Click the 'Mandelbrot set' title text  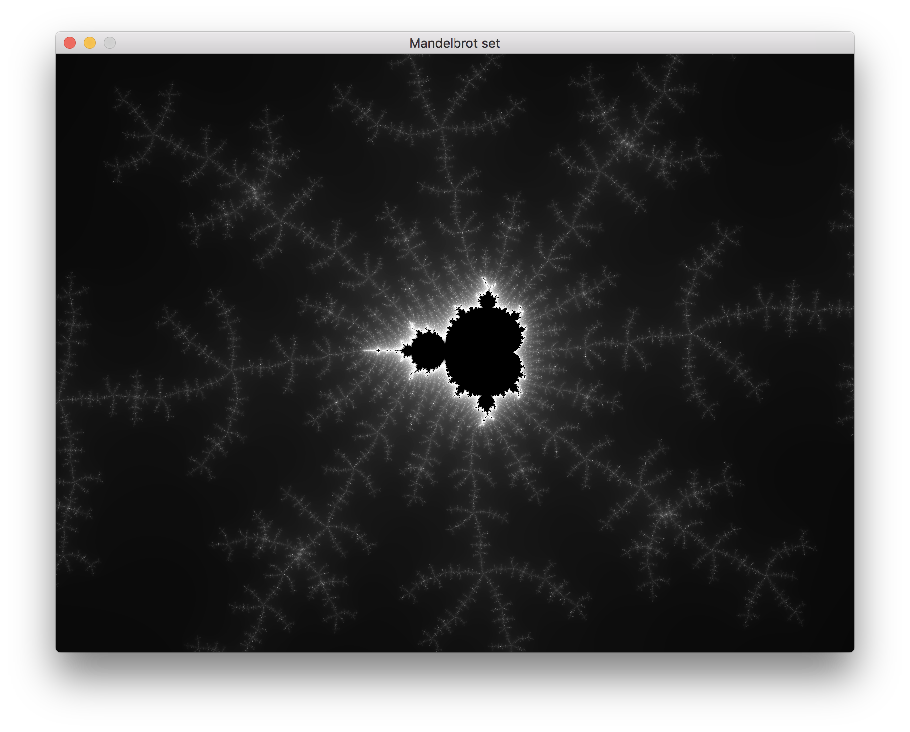click(454, 43)
